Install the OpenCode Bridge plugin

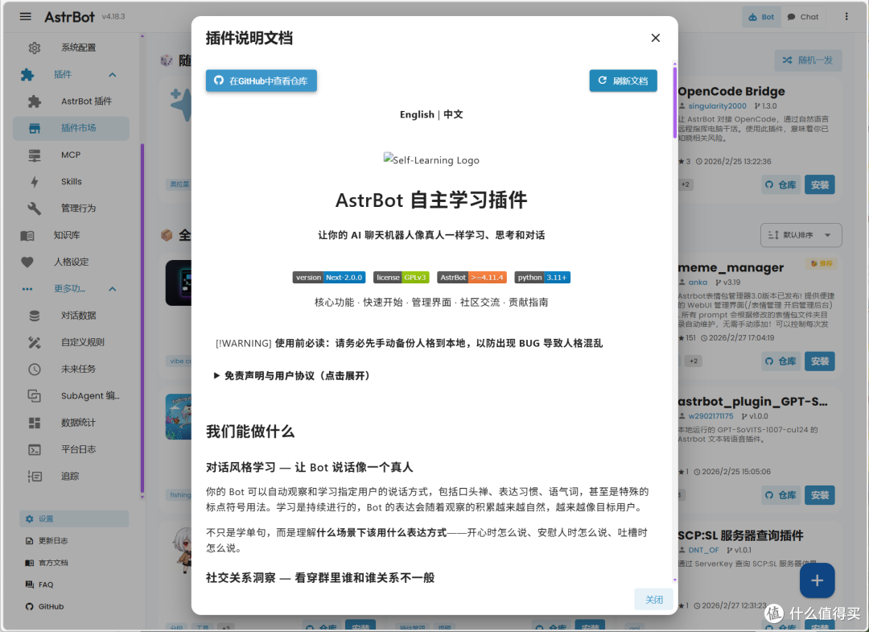(820, 184)
